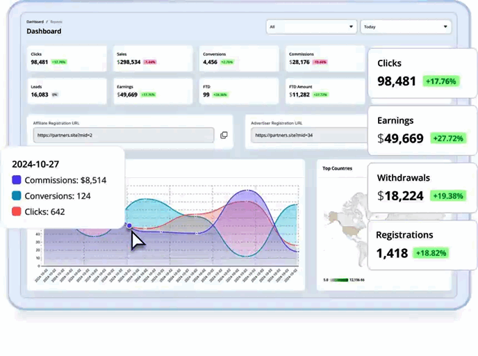478x356 pixels.
Task: Select the Affiliate Registration URL field
Action: coord(124,135)
